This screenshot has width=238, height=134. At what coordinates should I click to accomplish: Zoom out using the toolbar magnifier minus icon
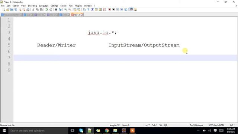[x=70, y=10]
